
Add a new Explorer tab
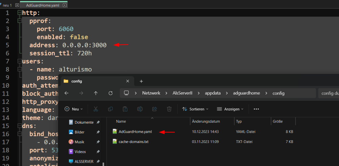141,81
